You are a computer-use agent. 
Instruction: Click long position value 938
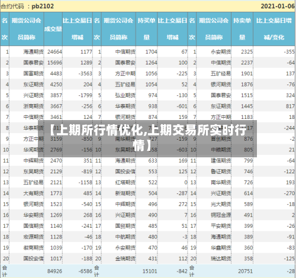[153, 106]
